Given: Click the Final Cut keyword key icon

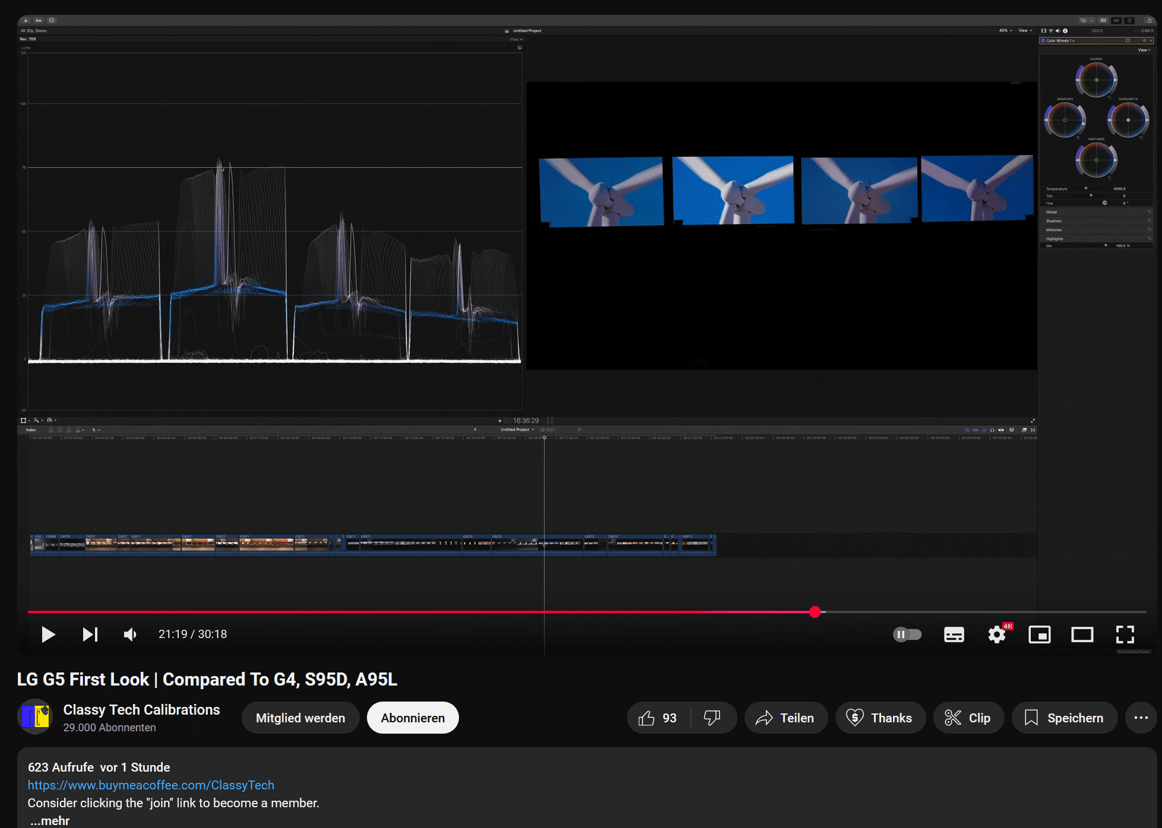Looking at the screenshot, I should (x=39, y=20).
